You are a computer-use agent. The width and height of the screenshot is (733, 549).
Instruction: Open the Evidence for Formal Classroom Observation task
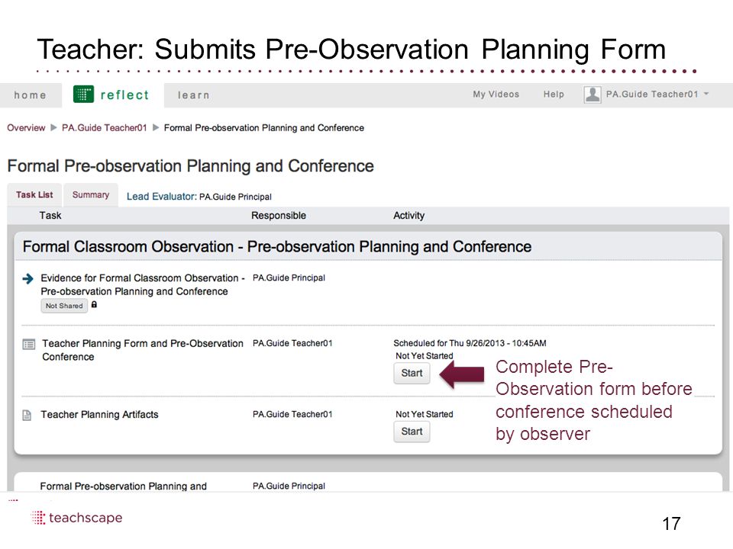pyautogui.click(x=143, y=284)
